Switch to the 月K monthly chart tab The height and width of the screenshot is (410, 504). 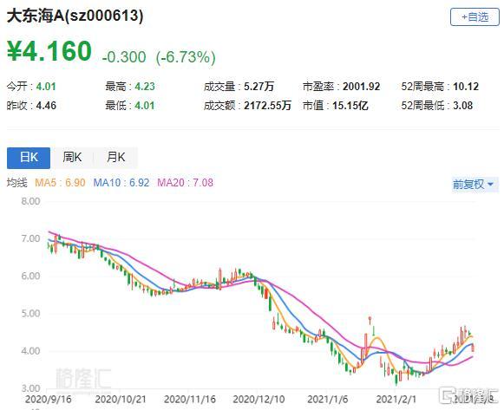pyautogui.click(x=115, y=158)
